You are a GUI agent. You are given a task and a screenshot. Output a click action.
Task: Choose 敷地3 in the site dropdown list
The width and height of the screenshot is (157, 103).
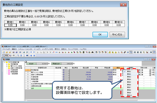tap(130, 77)
